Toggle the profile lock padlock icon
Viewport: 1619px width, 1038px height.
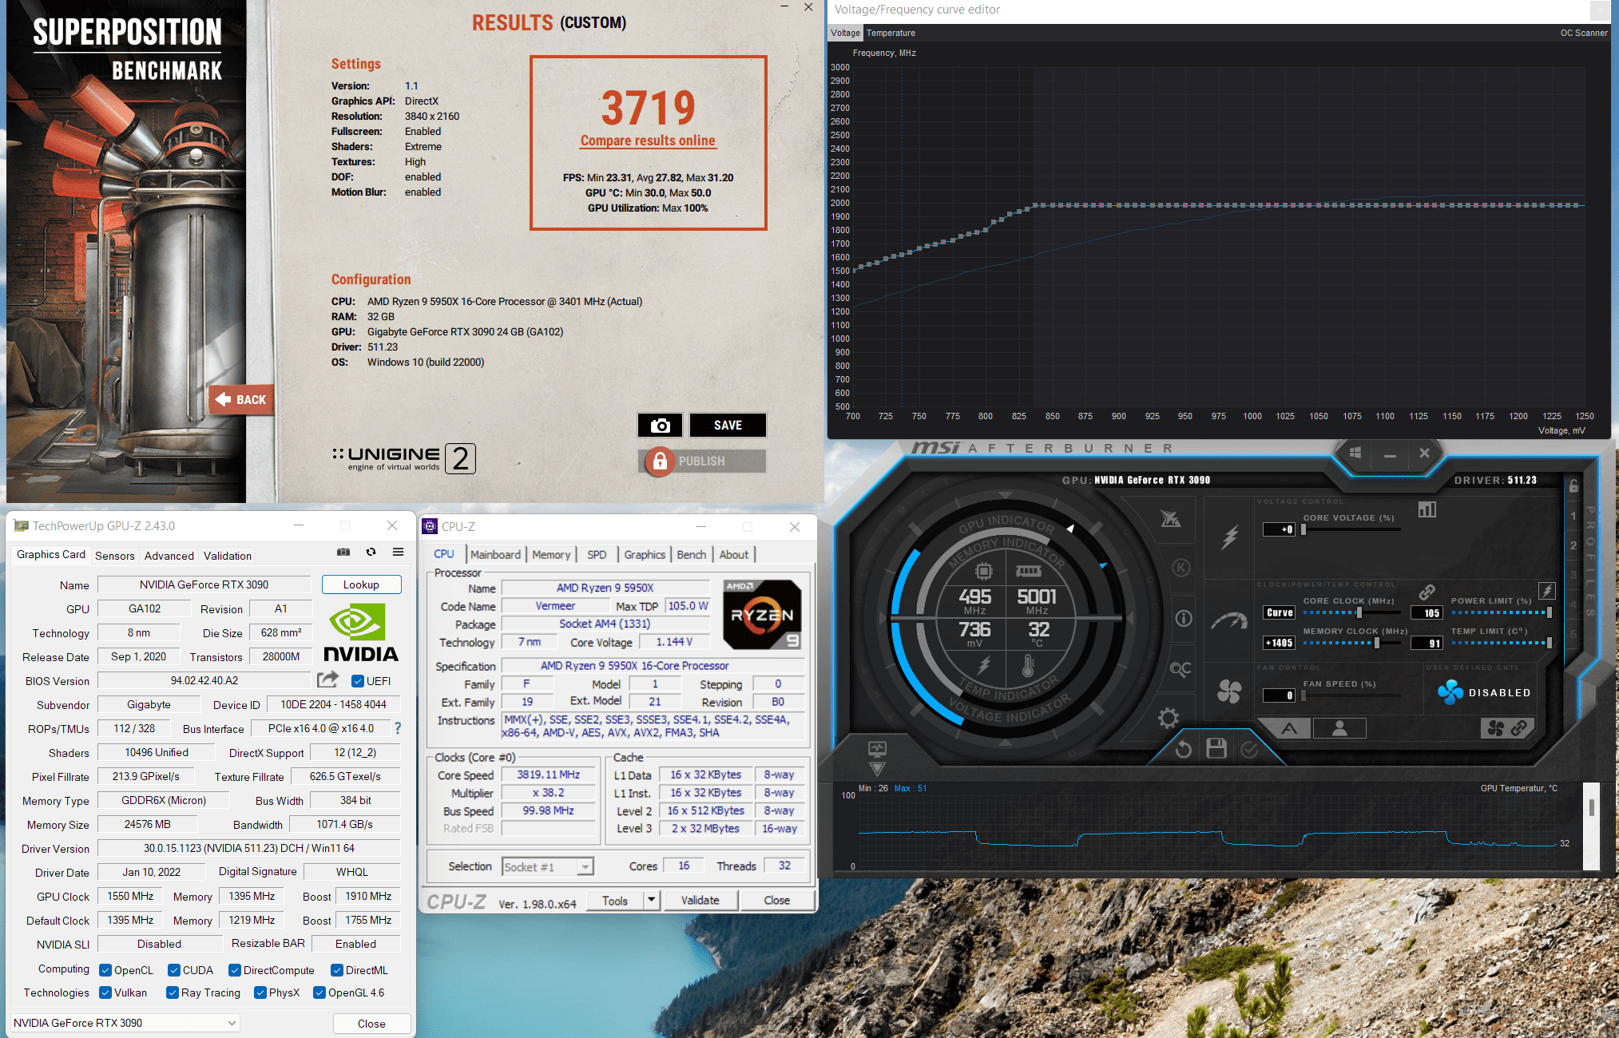click(x=1573, y=485)
